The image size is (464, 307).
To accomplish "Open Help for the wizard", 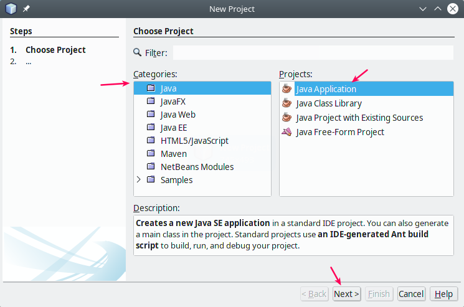I will [x=443, y=294].
